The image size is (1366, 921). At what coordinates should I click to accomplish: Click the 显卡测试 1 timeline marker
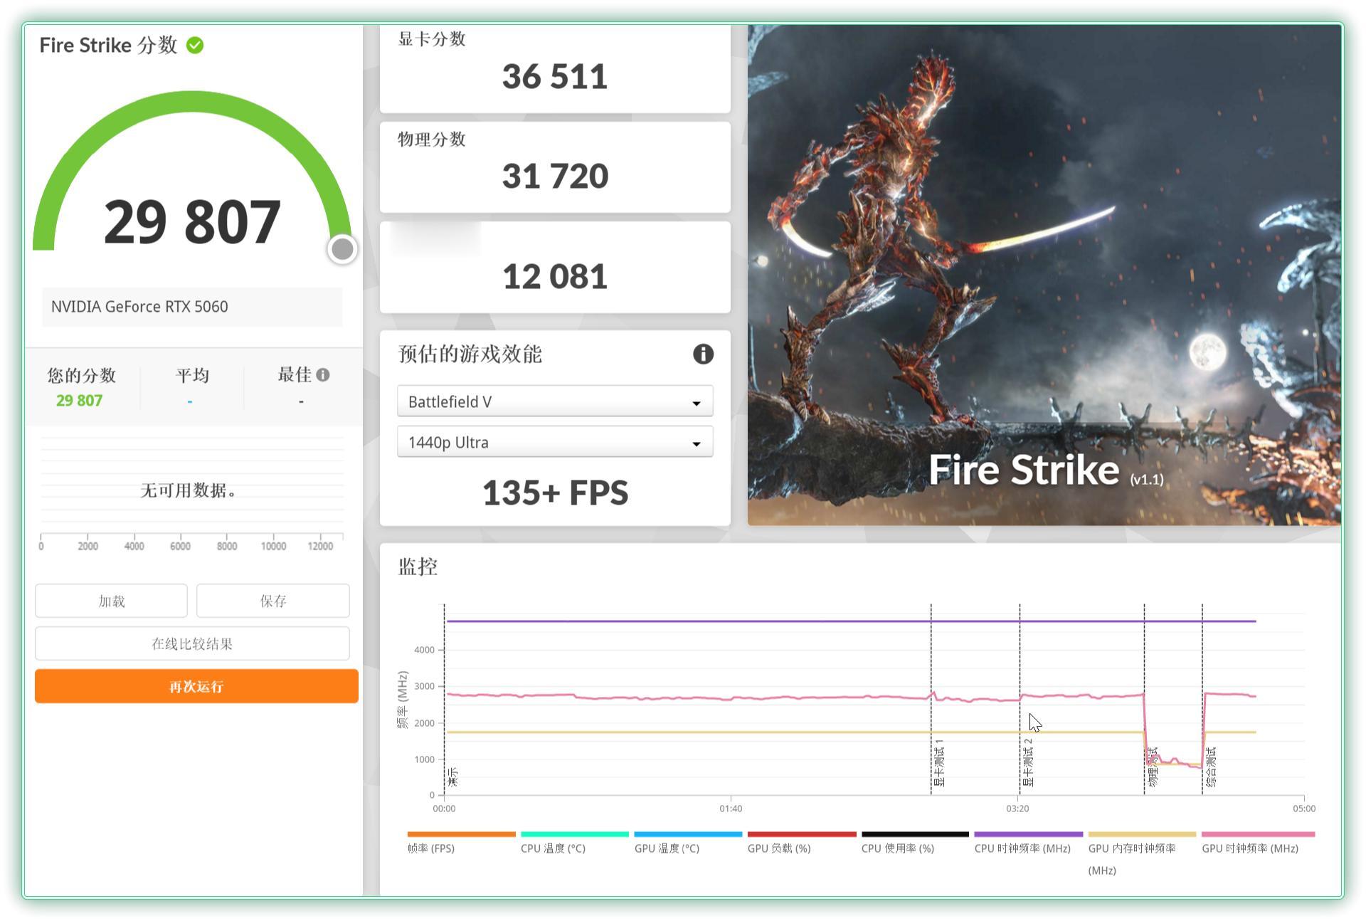tap(938, 762)
